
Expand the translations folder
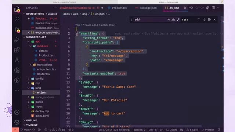30,65
